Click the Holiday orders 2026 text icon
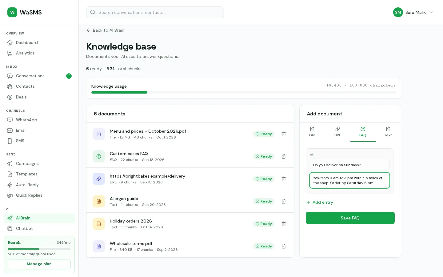 [x=99, y=224]
